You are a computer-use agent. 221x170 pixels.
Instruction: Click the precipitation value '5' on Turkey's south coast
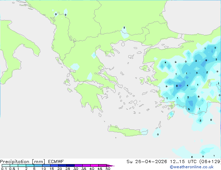[x=189, y=109]
